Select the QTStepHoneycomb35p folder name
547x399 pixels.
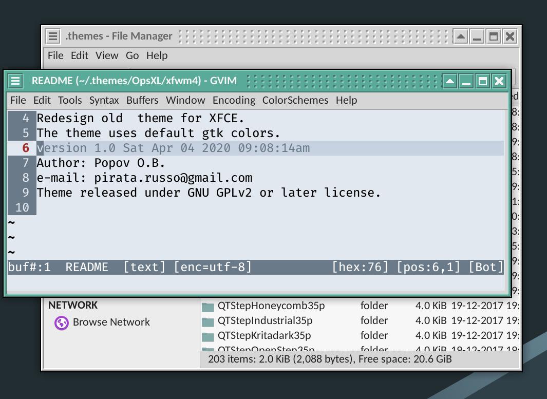(271, 306)
